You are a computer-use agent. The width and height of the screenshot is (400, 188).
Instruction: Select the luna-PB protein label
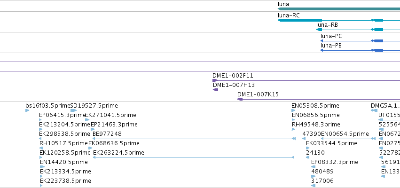(x=331, y=46)
